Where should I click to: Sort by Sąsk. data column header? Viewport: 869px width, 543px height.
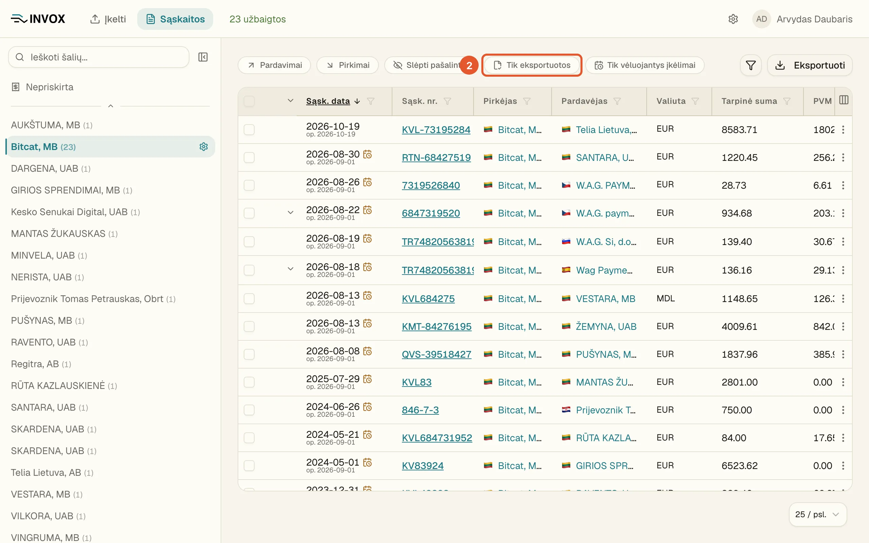click(x=328, y=101)
